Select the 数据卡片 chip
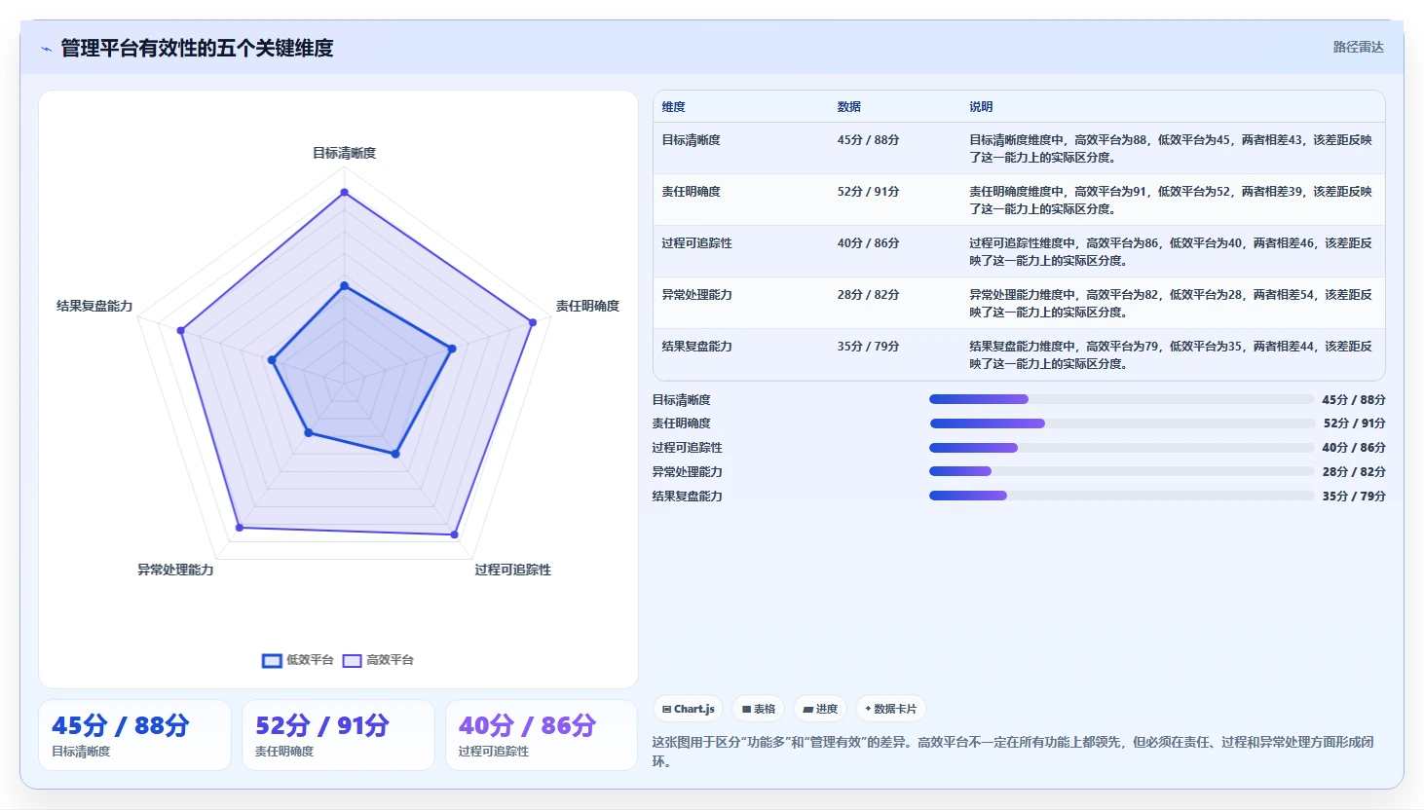This screenshot has width=1424, height=810. (890, 709)
